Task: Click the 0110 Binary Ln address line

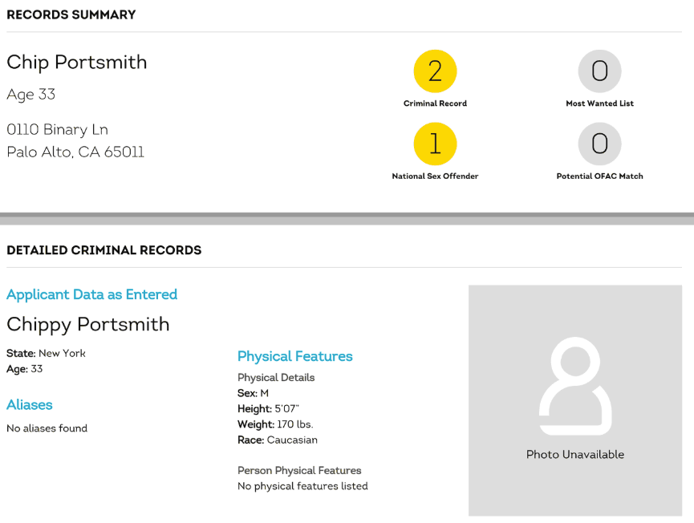Action: pyautogui.click(x=57, y=130)
